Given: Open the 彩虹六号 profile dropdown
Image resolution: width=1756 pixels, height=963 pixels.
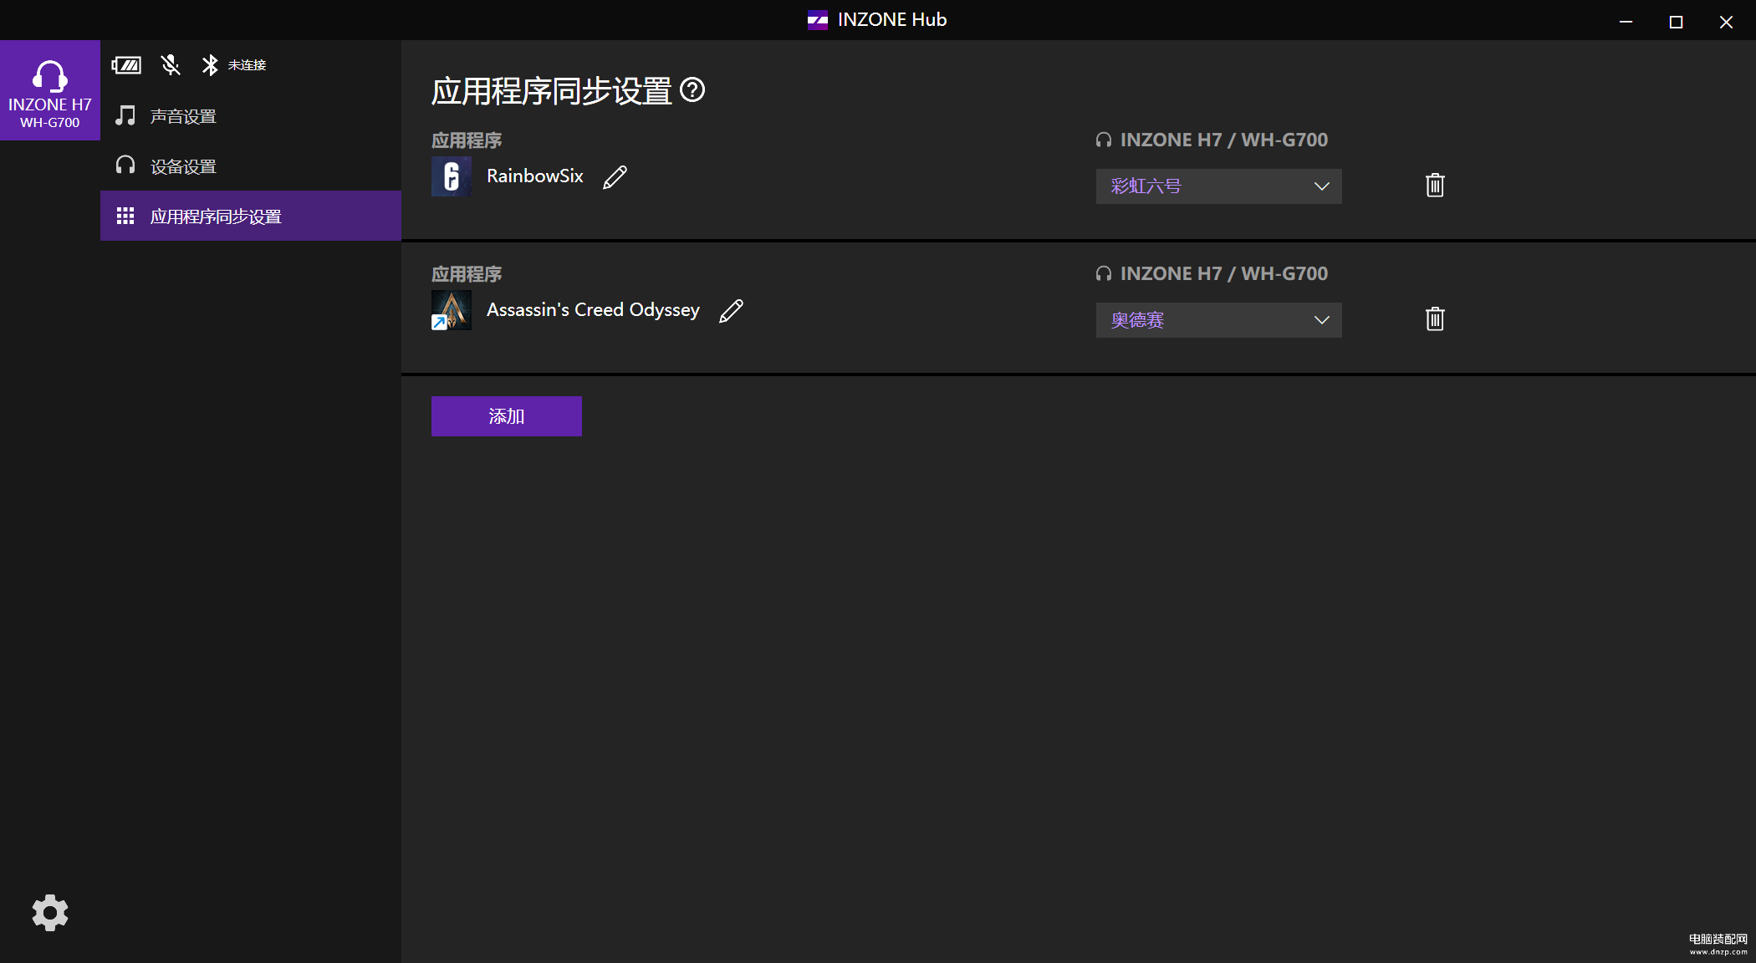Looking at the screenshot, I should (x=1219, y=186).
